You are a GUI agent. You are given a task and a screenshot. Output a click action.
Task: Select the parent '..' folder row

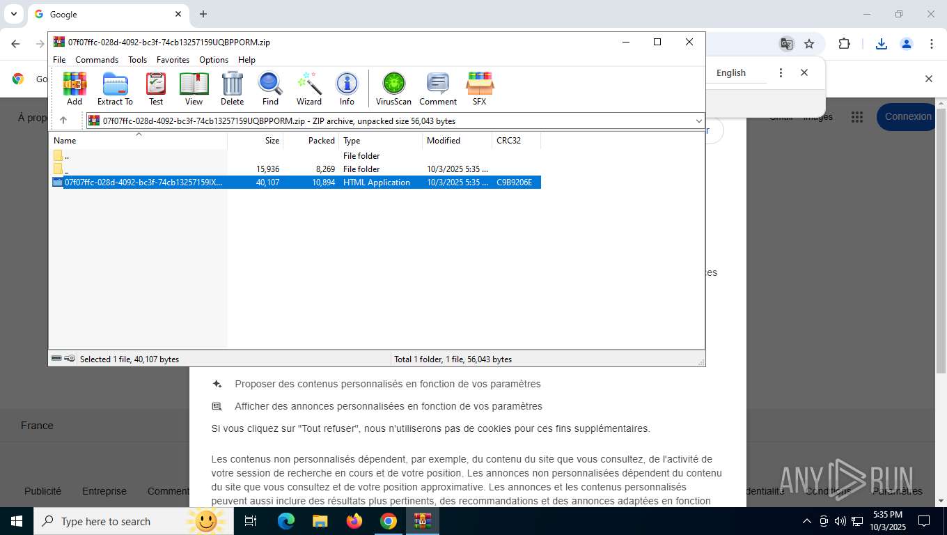coord(295,156)
